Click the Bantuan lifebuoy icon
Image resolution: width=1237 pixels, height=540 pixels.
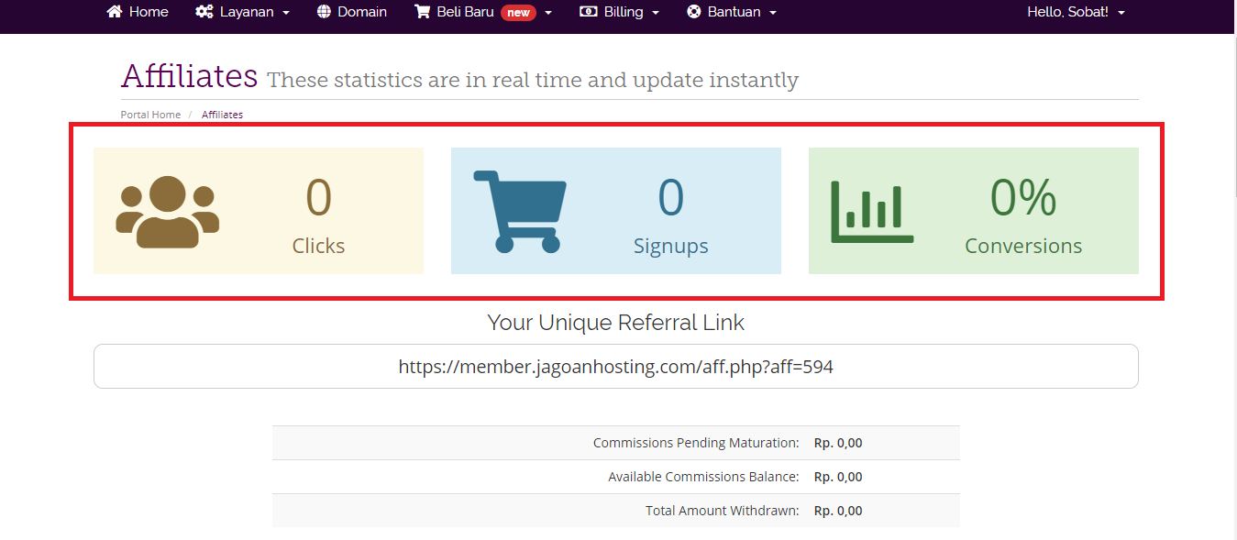pyautogui.click(x=694, y=12)
